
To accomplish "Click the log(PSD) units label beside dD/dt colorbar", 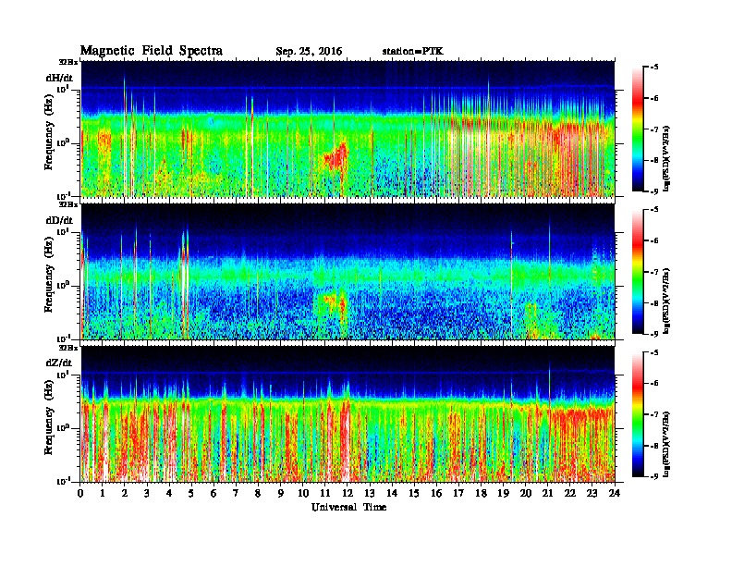I will 666,301.
